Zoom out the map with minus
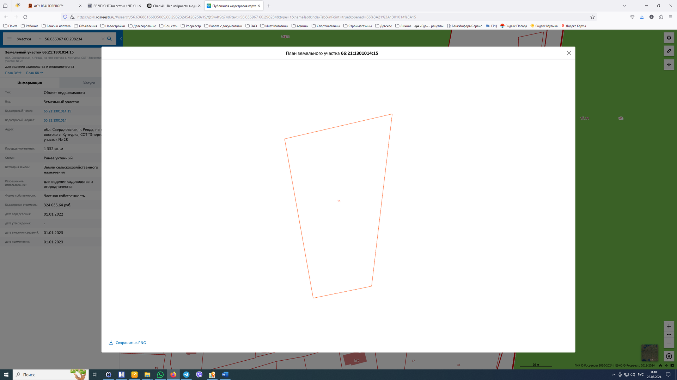Screen dimensions: 677x380 pos(669,343)
